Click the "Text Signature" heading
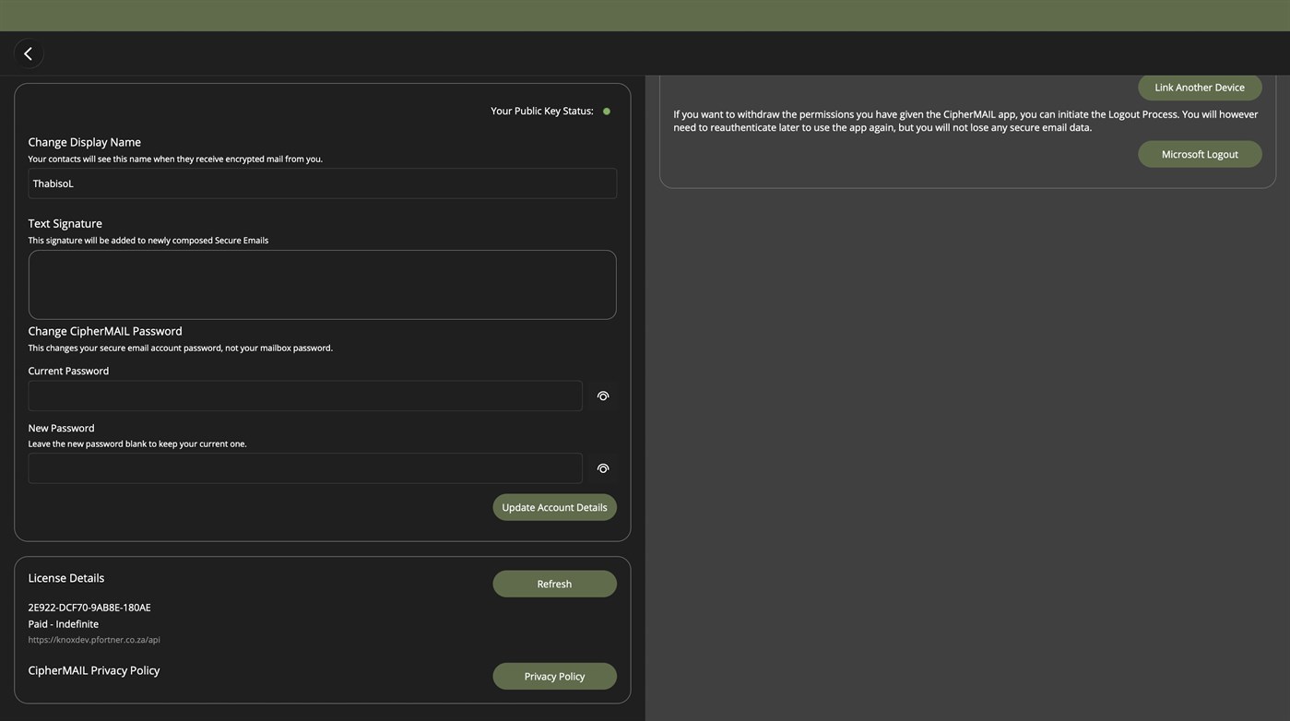This screenshot has width=1290, height=721. pyautogui.click(x=65, y=223)
